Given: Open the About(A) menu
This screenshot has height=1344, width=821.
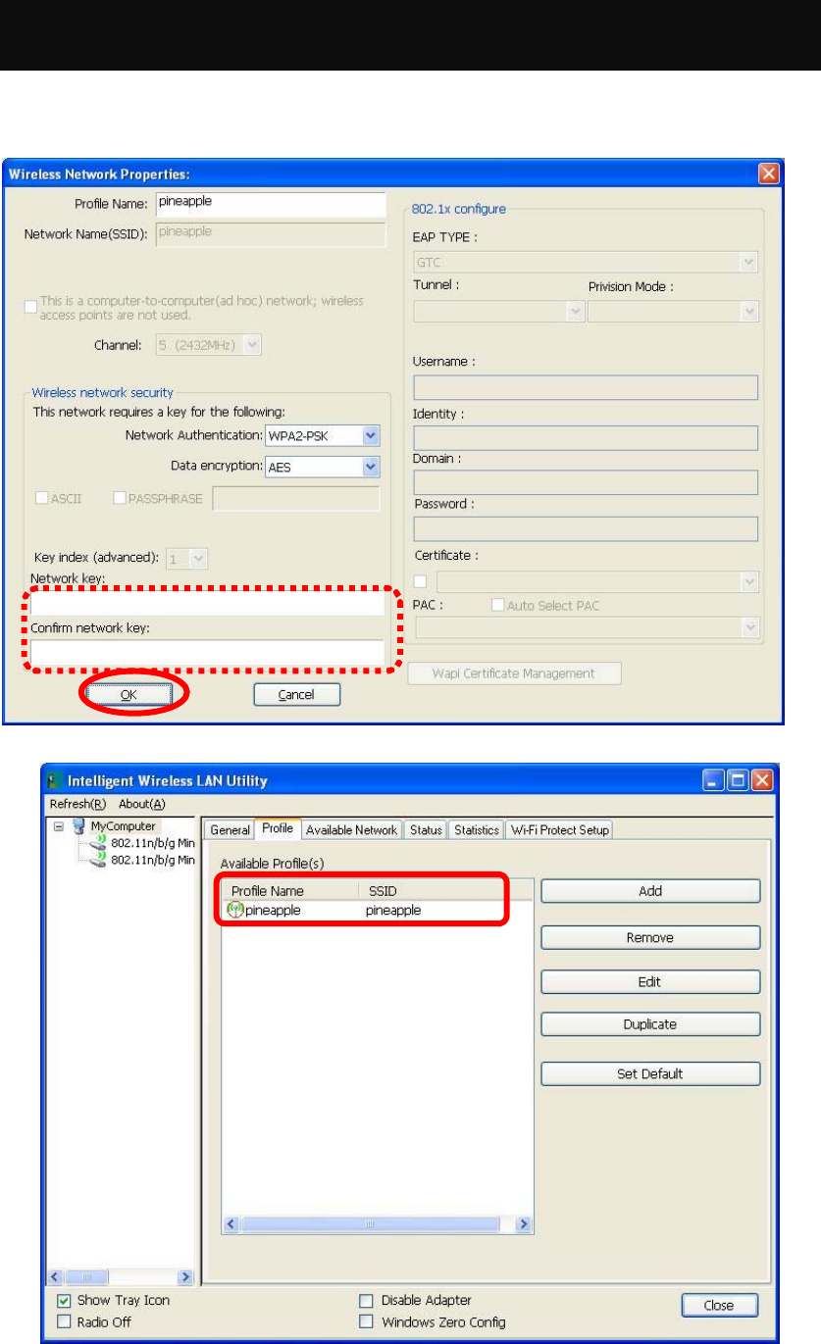Looking at the screenshot, I should tap(142, 804).
